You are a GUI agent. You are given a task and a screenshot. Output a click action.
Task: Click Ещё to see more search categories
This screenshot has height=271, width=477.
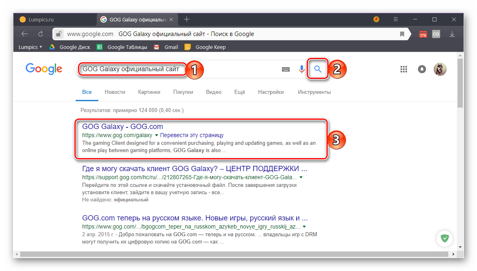(239, 92)
